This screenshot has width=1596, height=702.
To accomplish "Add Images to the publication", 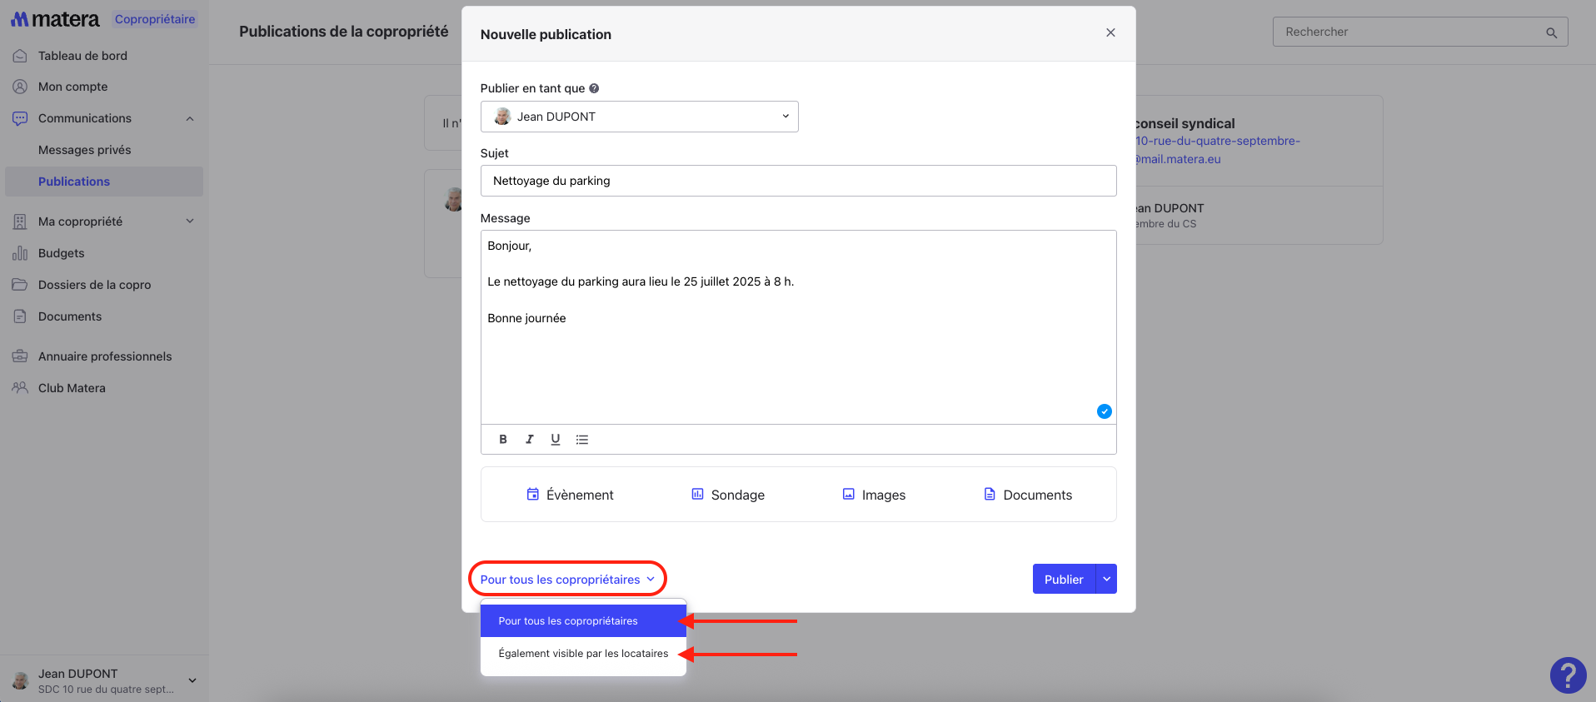I will 874,495.
